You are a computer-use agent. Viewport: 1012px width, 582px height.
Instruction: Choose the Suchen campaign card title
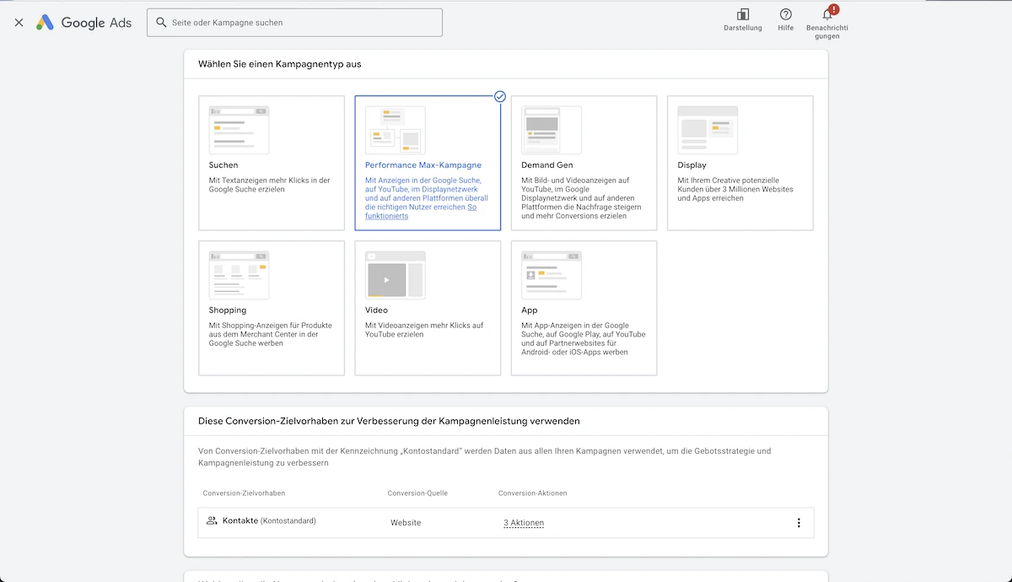[x=223, y=165]
